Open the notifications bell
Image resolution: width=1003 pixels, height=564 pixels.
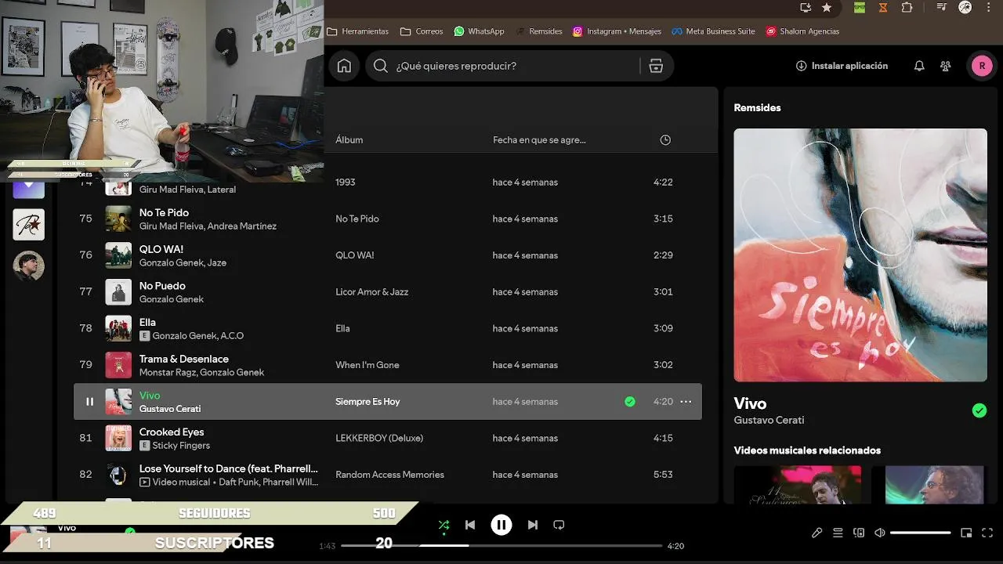coord(919,66)
